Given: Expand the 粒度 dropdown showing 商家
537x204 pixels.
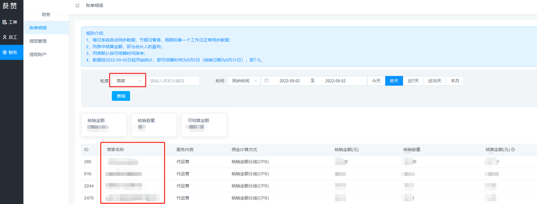Looking at the screenshot, I should coord(128,81).
